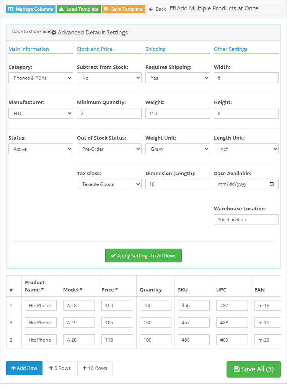Open the Category dropdown
Screen dimensions: 287x389
41,78
